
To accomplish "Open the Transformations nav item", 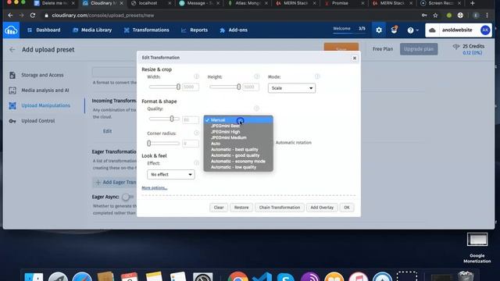I will tap(146, 30).
